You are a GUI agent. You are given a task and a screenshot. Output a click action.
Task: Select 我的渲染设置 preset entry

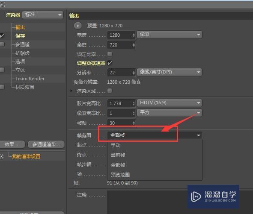tap(26, 156)
